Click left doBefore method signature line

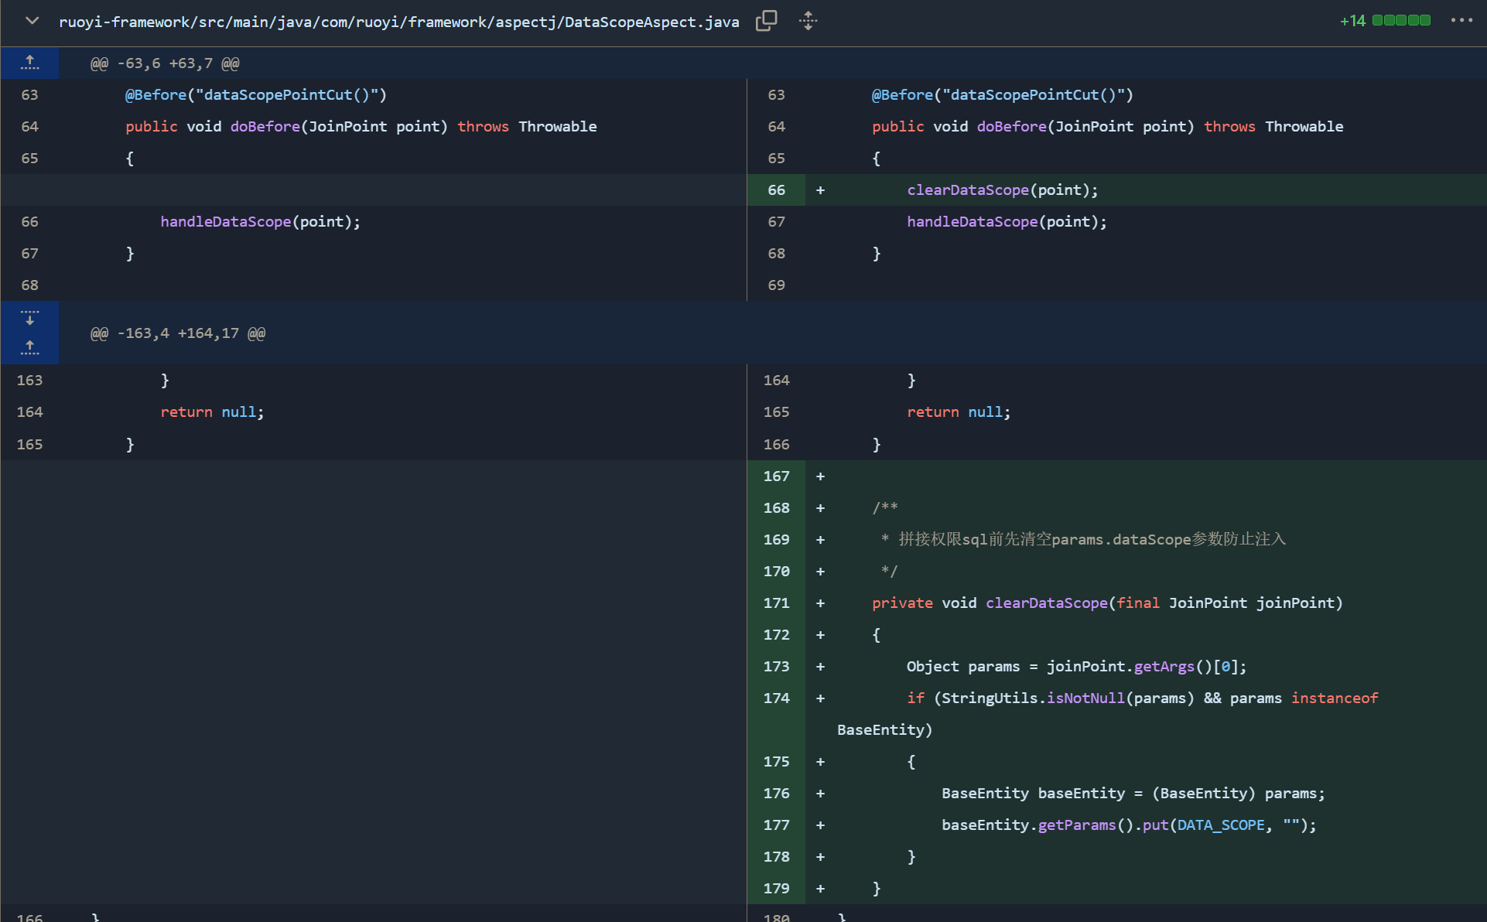pos(361,126)
